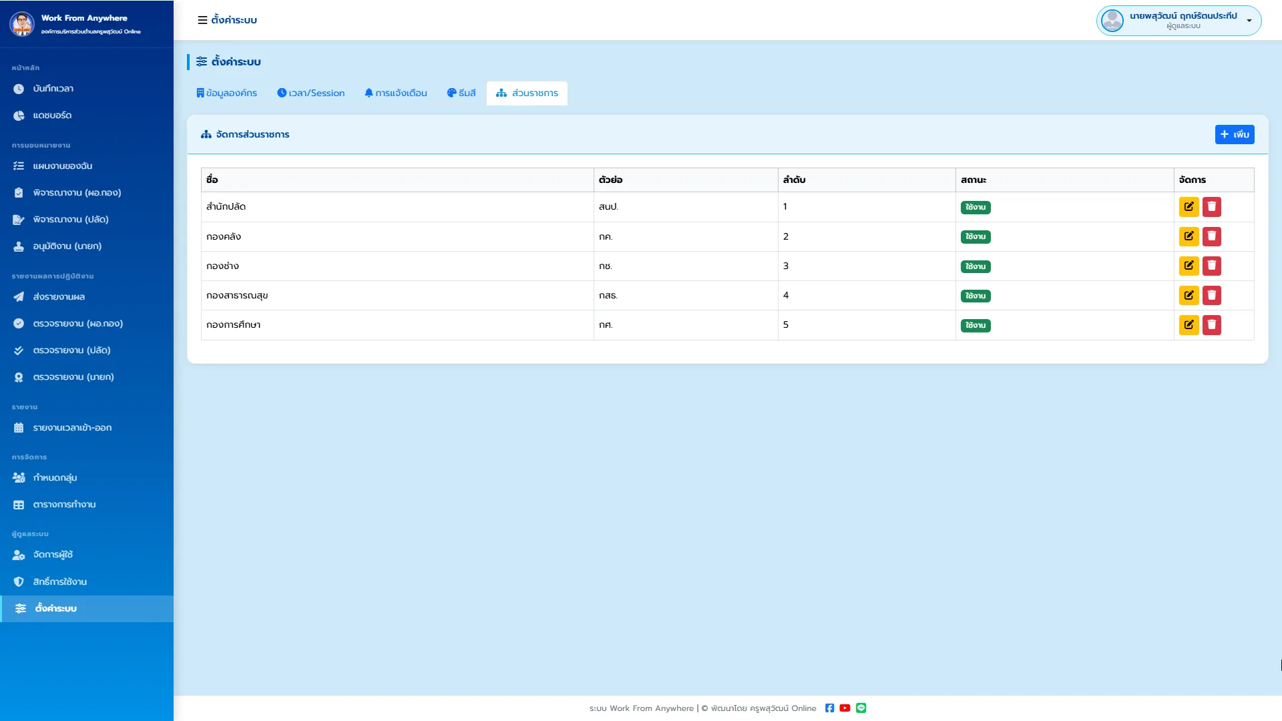This screenshot has width=1282, height=721.
Task: Delete the กองการศึกษา row
Action: [x=1212, y=325]
